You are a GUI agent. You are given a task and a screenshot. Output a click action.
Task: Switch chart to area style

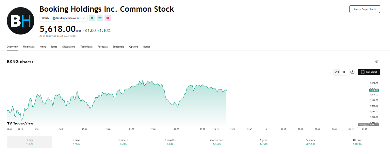click(x=337, y=72)
